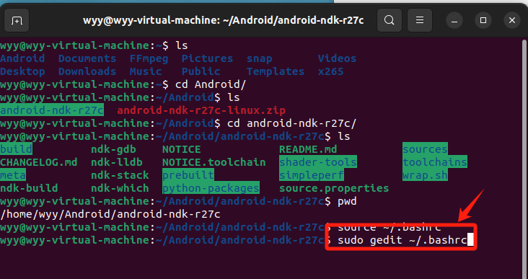The height and width of the screenshot is (279, 528).
Task: Open the terminal search icon
Action: 390,20
